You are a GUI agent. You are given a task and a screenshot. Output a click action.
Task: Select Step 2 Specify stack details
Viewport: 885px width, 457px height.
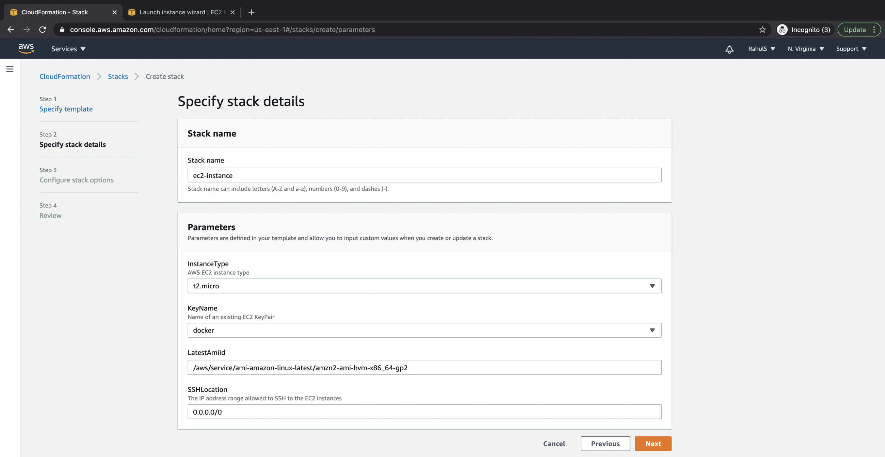73,145
